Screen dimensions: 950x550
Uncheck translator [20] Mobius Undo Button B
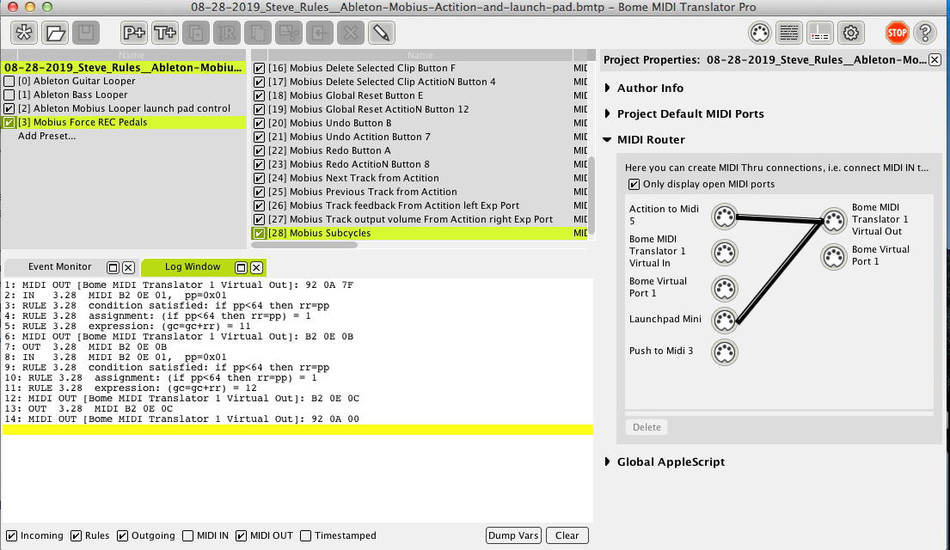click(260, 123)
